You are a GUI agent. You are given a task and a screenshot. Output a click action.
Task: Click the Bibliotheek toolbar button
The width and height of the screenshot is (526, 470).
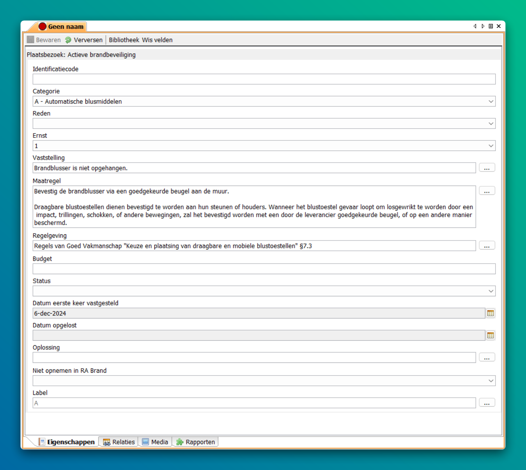click(124, 40)
